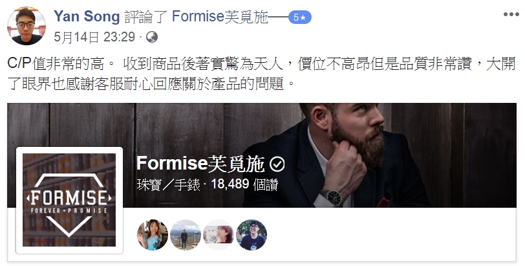Open Yan Song's profile picture
This screenshot has height=266, width=525.
coord(27,26)
